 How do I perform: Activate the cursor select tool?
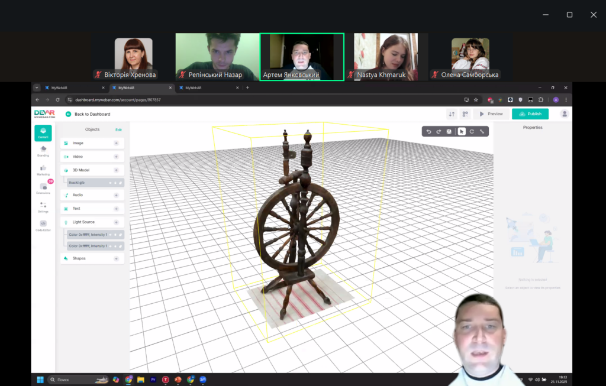click(462, 131)
